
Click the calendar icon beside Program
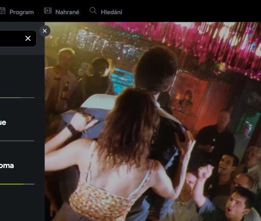3,11
